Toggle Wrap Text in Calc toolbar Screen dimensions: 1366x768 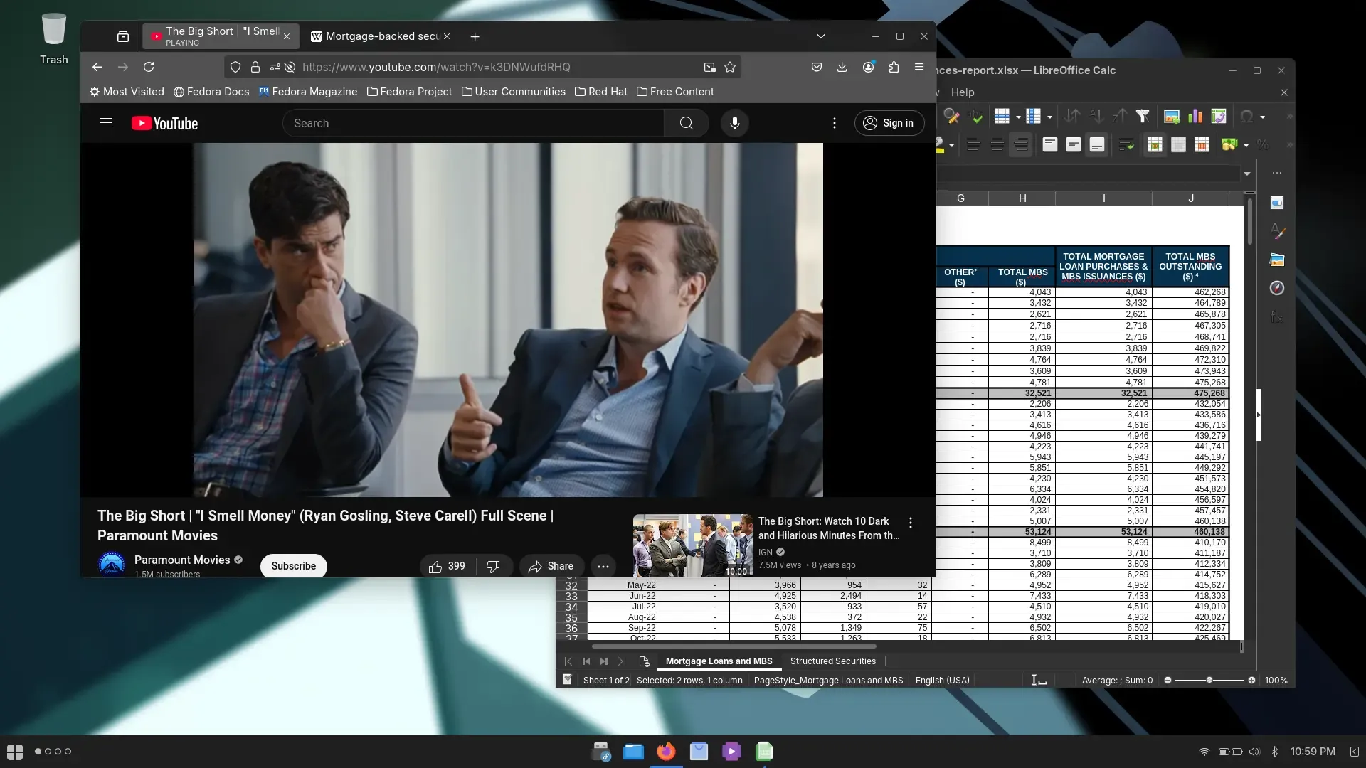(1126, 145)
